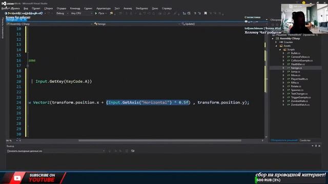Open the Tools menu
This screenshot has width=328, height=184.
point(88,8)
